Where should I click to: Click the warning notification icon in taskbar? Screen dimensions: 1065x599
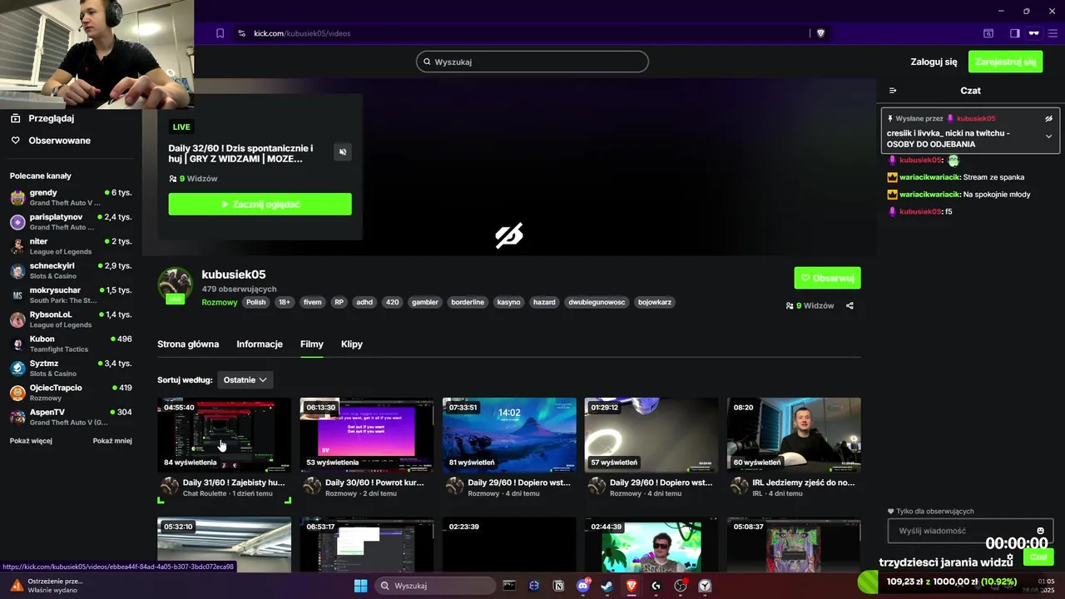tap(16, 585)
